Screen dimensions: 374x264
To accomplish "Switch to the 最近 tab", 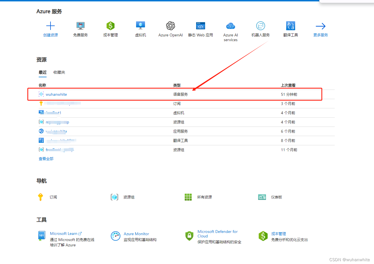I will [43, 72].
